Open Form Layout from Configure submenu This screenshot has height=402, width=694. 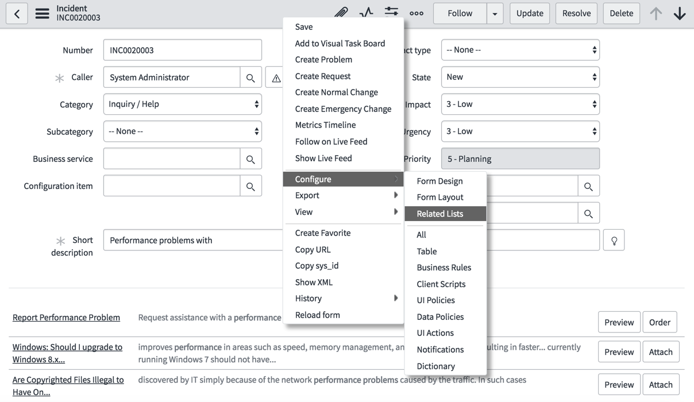(x=445, y=197)
